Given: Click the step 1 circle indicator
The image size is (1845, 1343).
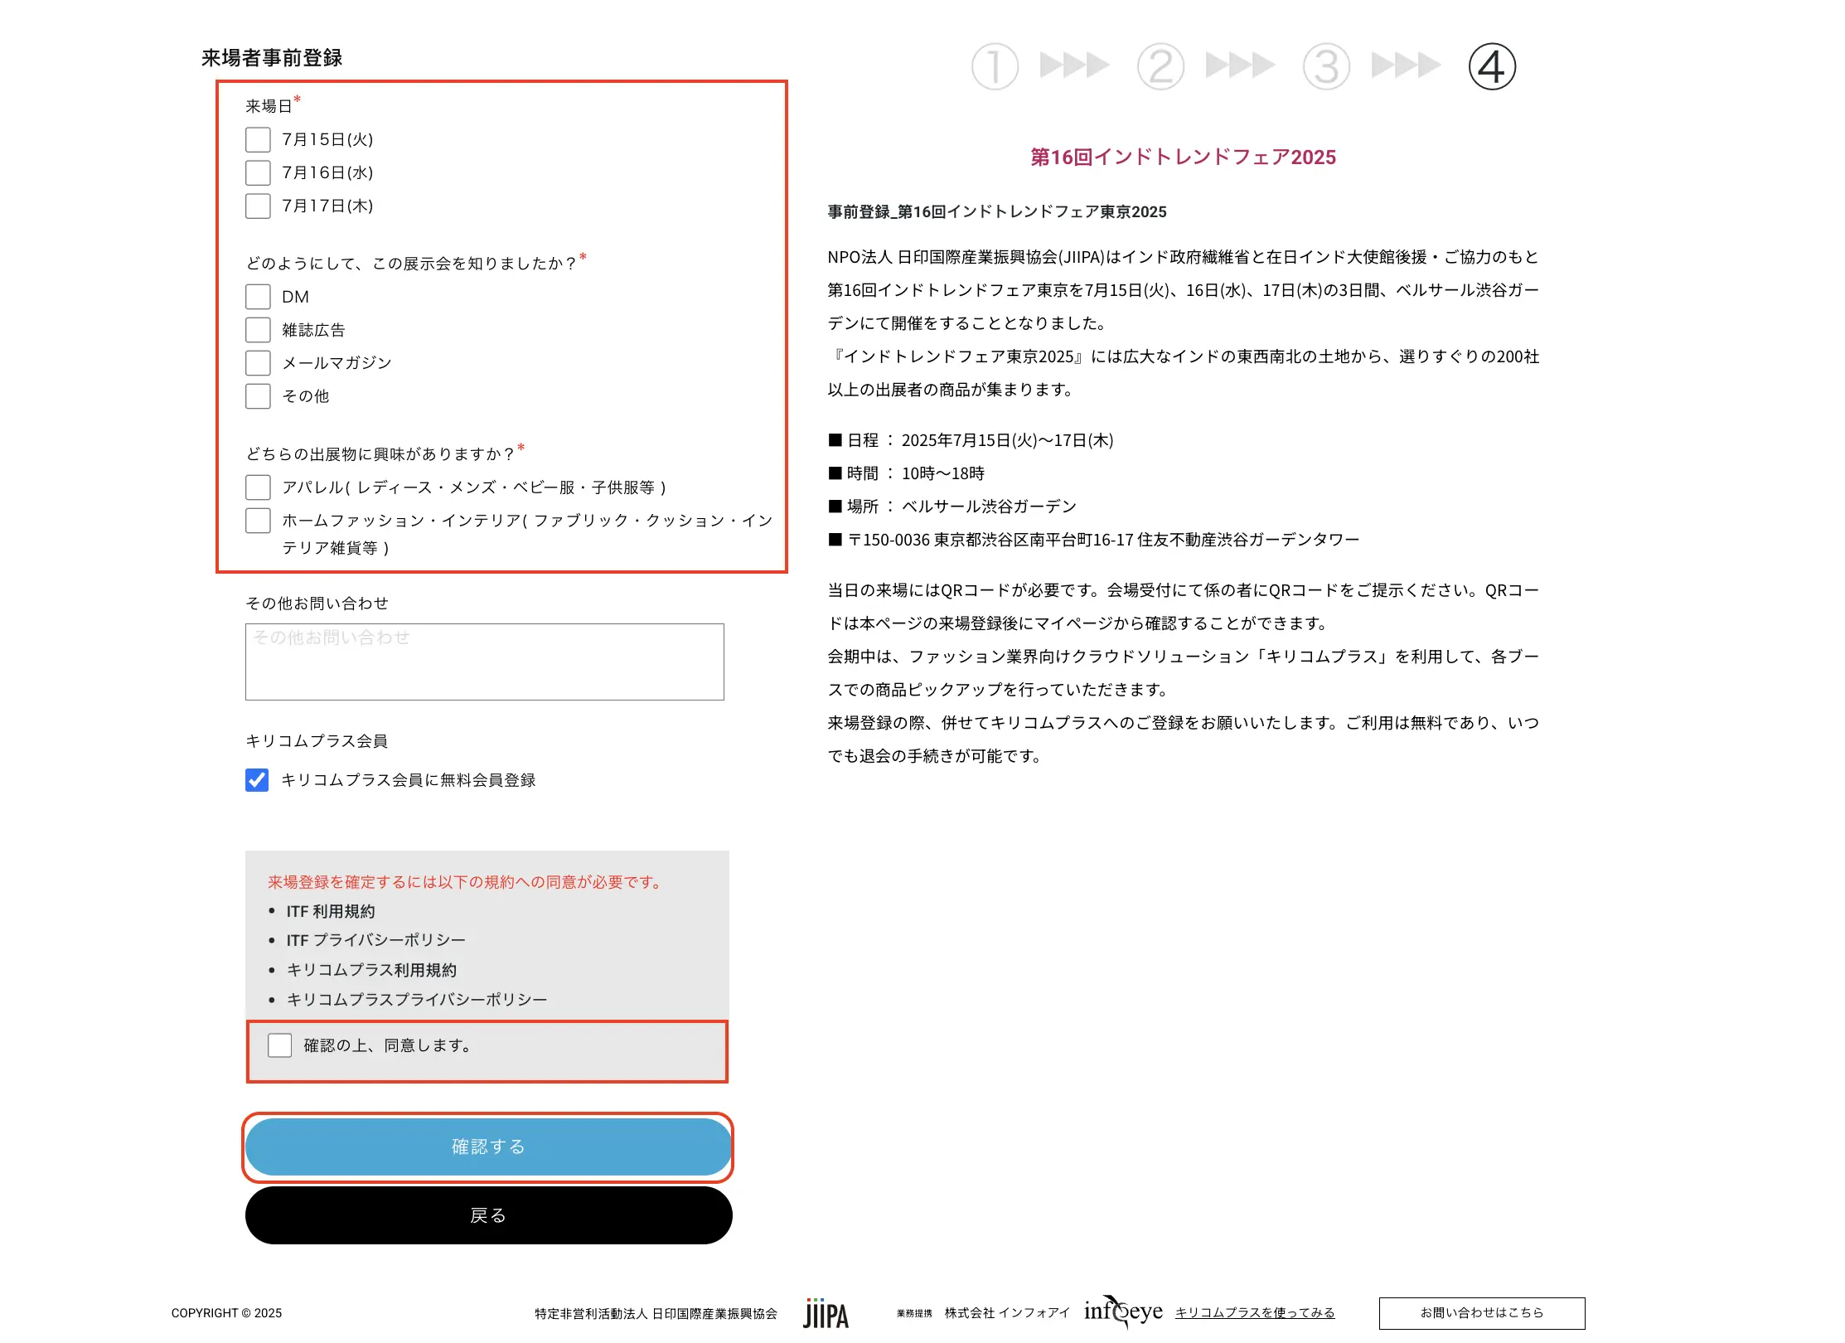Looking at the screenshot, I should click(x=995, y=66).
